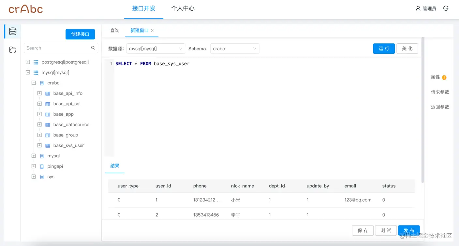This screenshot has height=246, width=459.
Task: Click the logout icon next to 管理员
Action: tap(446, 8)
